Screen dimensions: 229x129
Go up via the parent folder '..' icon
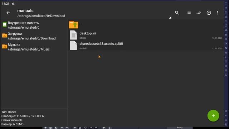click(x=73, y=25)
